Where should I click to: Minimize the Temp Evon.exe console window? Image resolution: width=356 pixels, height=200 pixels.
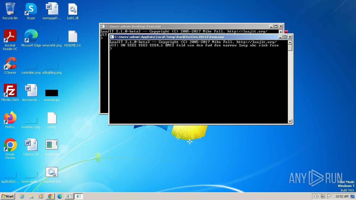tap(281, 37)
